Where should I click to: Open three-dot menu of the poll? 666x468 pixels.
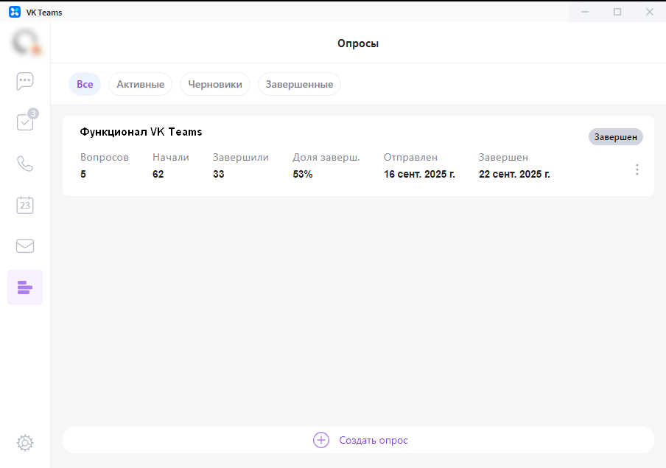click(x=637, y=170)
